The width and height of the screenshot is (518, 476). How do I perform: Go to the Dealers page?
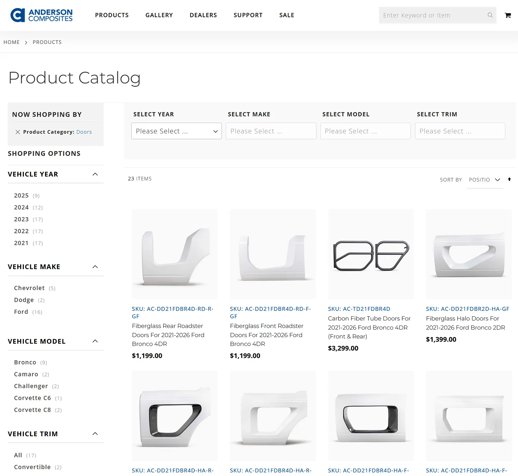[203, 15]
